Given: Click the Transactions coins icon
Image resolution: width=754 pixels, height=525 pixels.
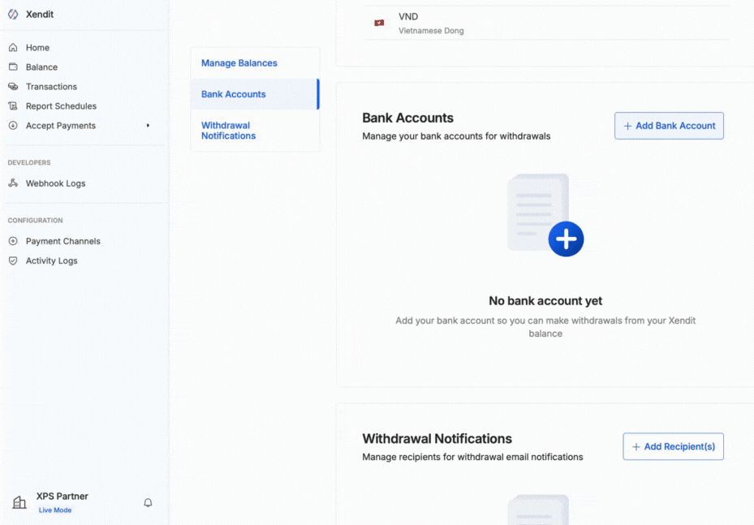Looking at the screenshot, I should [x=13, y=87].
